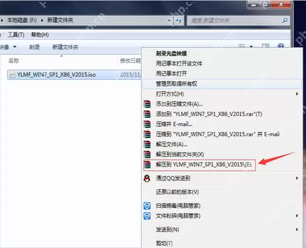Click 本地磁盘 (F:) in address bar

(22, 20)
